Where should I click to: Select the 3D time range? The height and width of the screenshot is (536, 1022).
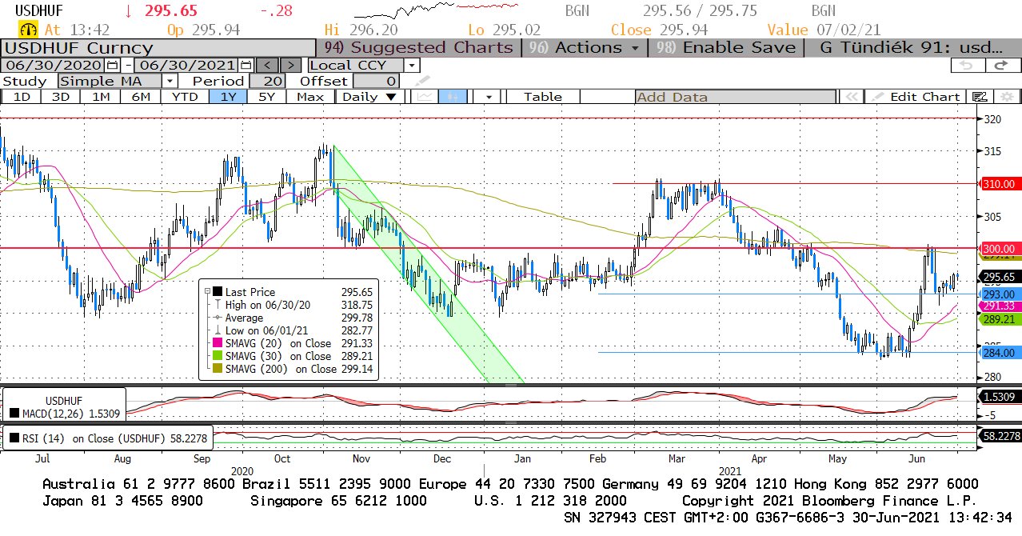coord(60,97)
